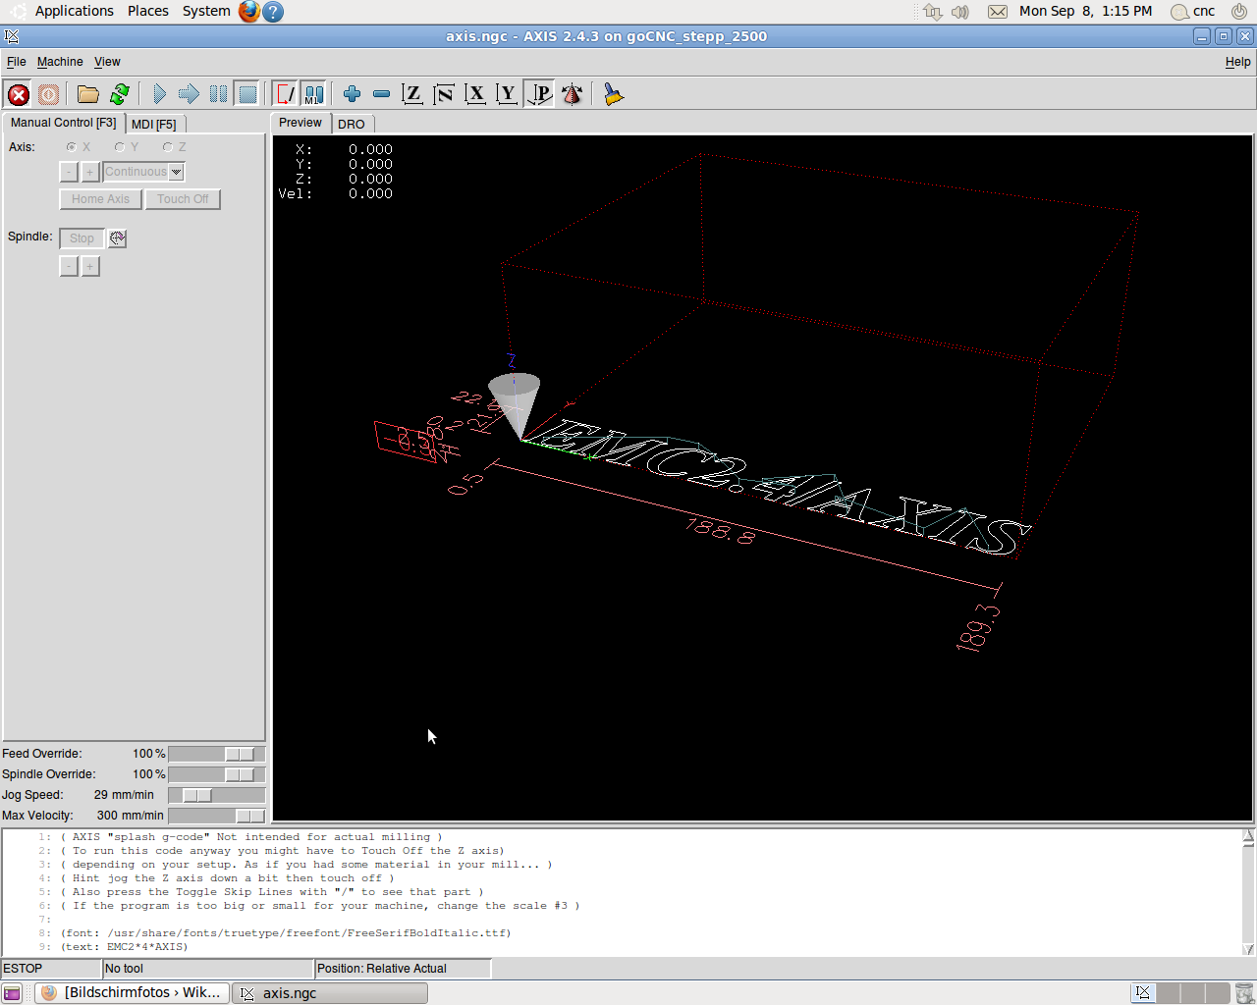The width and height of the screenshot is (1257, 1005).
Task: Click the mail envelope icon in panel
Action: pos(998,12)
